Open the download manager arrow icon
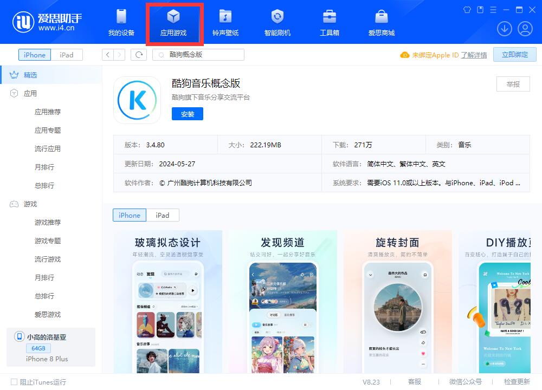The height and width of the screenshot is (390, 542). (x=504, y=29)
